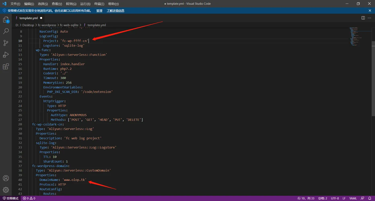Click the Timeout value 300
This screenshot has width=375, height=201.
[63, 78]
